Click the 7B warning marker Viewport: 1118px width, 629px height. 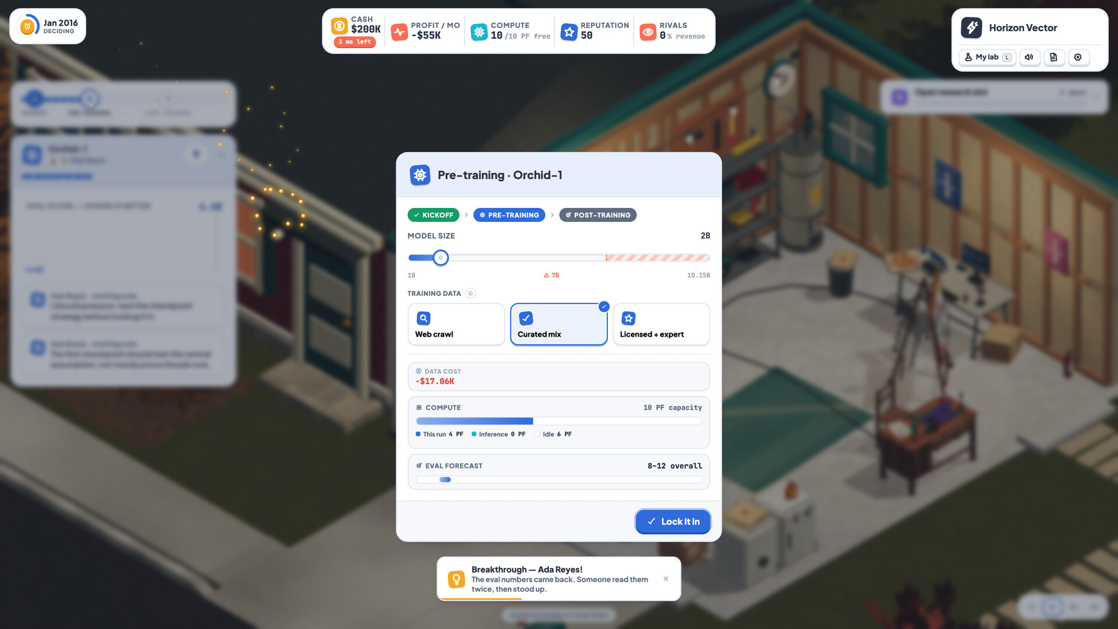[x=551, y=275]
